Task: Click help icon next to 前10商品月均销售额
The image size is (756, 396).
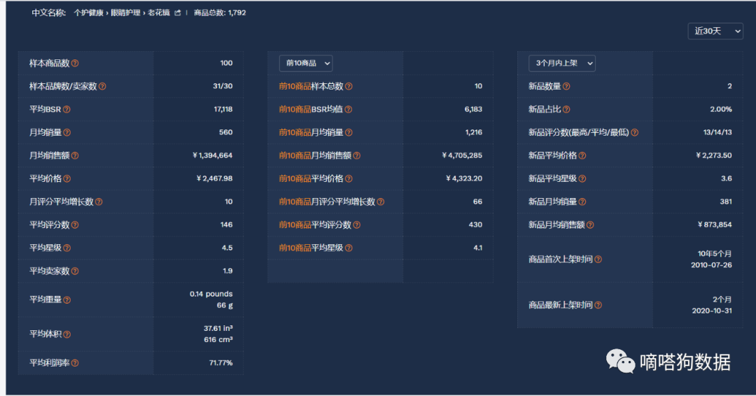Action: tap(356, 155)
